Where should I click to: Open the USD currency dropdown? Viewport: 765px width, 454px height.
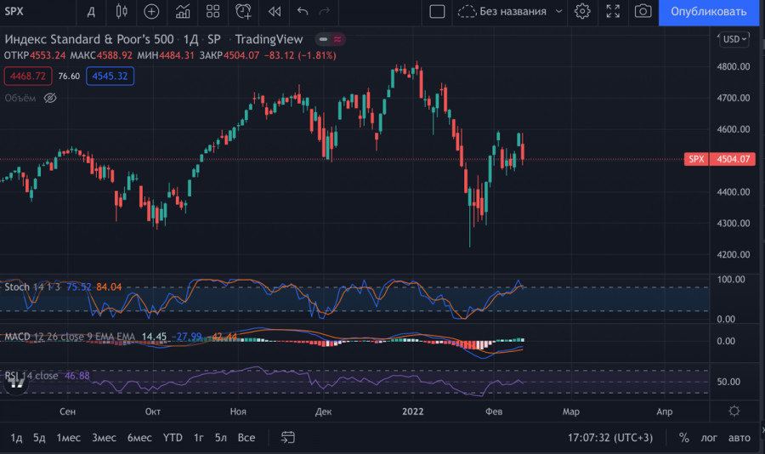[x=734, y=39]
